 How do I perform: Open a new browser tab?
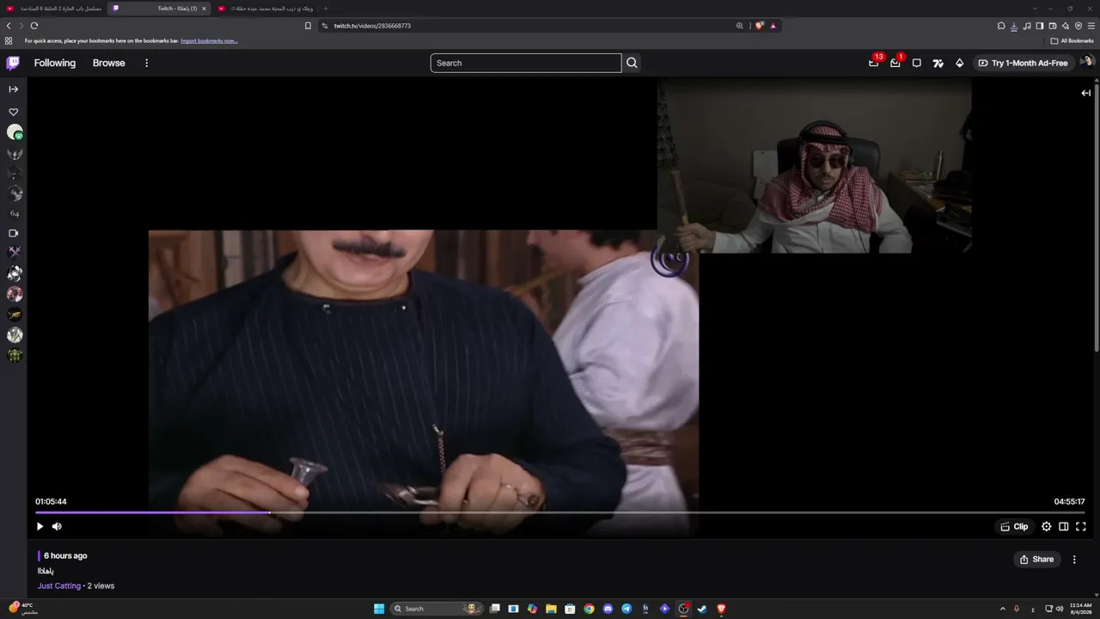click(325, 9)
